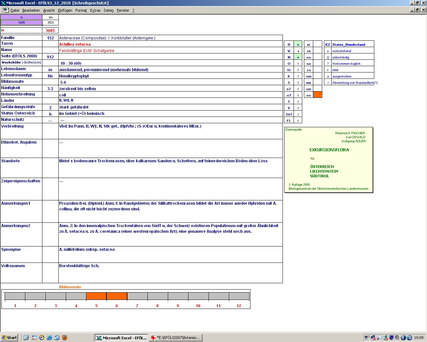427x342 pixels.
Task: Click the 'SüT' Bundesland cell
Action: coord(289,114)
